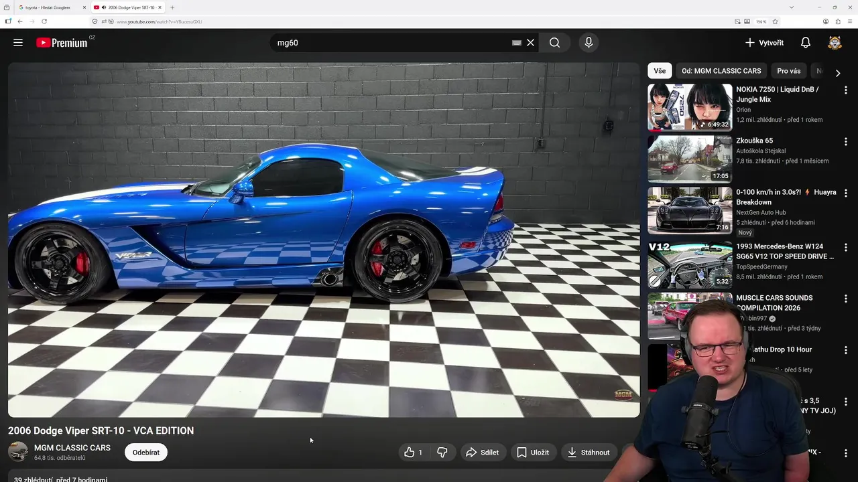Image resolution: width=858 pixels, height=482 pixels.
Task: Open a new browser tab with plus
Action: coord(172,7)
